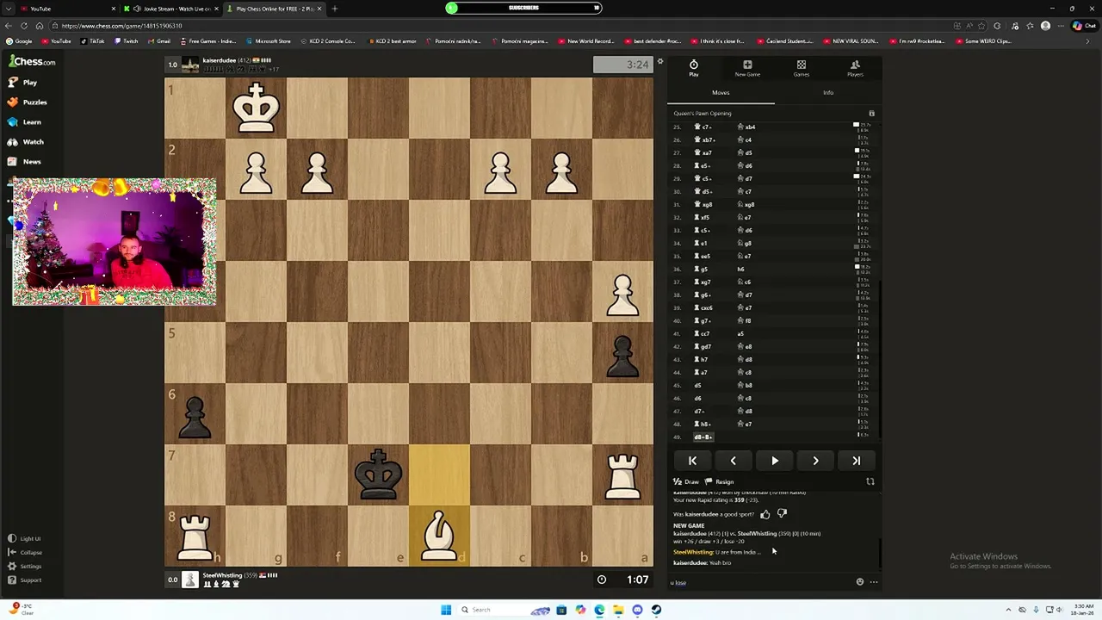Screen dimensions: 1102x620
Task: Reload the page in the browser
Action: (39, 26)
